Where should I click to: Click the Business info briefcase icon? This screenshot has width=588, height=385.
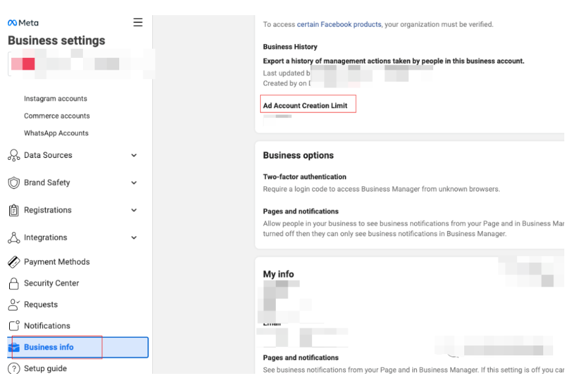[14, 347]
